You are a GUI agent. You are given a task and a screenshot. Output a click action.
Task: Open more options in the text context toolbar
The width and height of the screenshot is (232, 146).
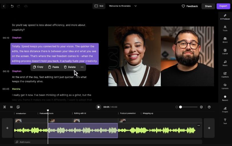pyautogui.click(x=82, y=67)
